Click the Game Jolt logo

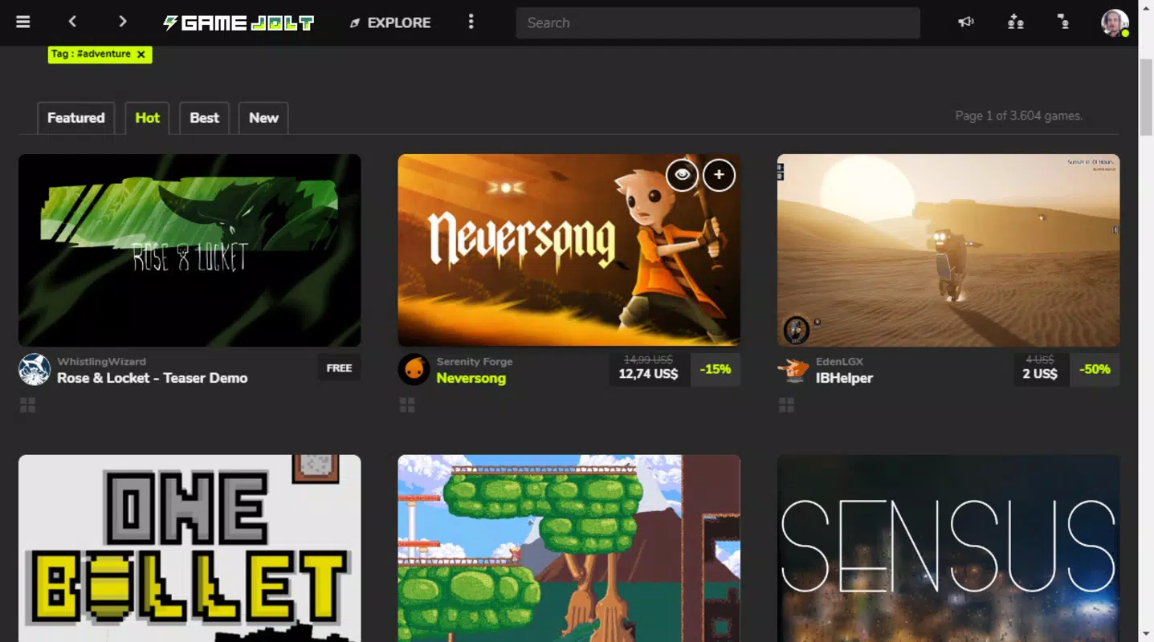pyautogui.click(x=239, y=22)
